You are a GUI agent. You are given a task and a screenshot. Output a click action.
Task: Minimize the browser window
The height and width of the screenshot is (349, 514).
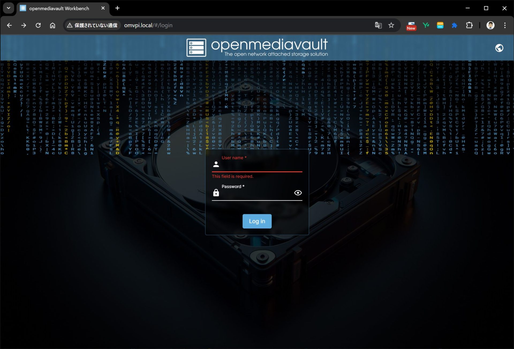coord(468,8)
